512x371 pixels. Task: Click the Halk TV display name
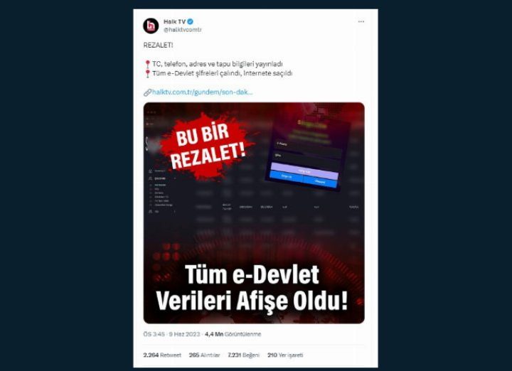pyautogui.click(x=174, y=21)
